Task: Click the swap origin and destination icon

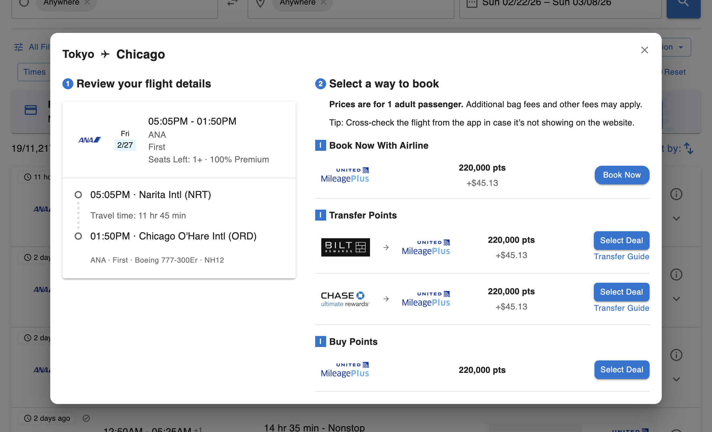Action: (232, 3)
